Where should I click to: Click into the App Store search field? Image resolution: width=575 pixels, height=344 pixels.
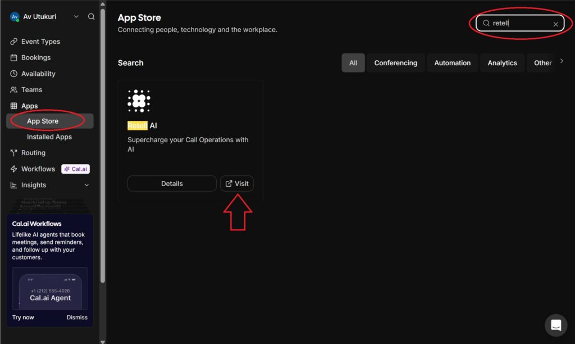click(519, 24)
